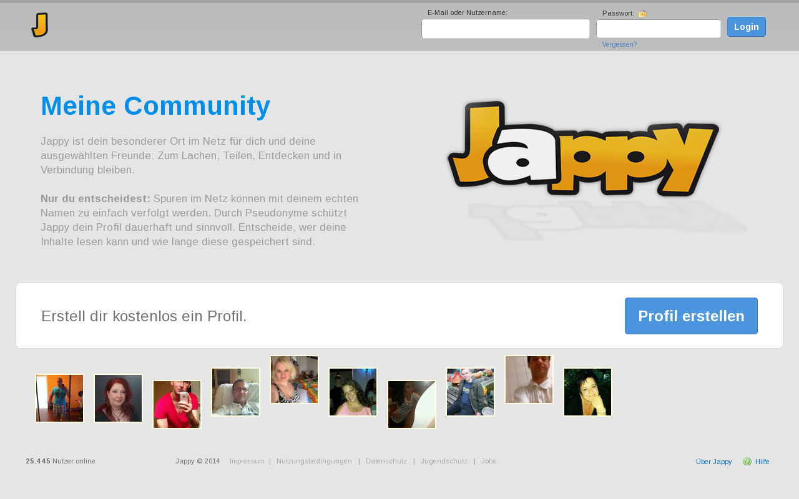Viewport: 799px width, 499px height.
Task: Open profile photo of dark-haired woman in yellow
Action: point(587,392)
